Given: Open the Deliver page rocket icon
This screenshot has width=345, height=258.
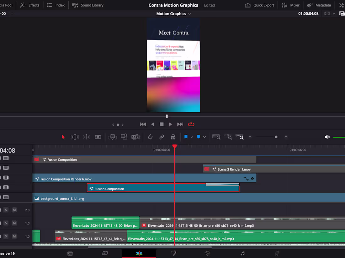Looking at the screenshot, I should pyautogui.click(x=276, y=253).
